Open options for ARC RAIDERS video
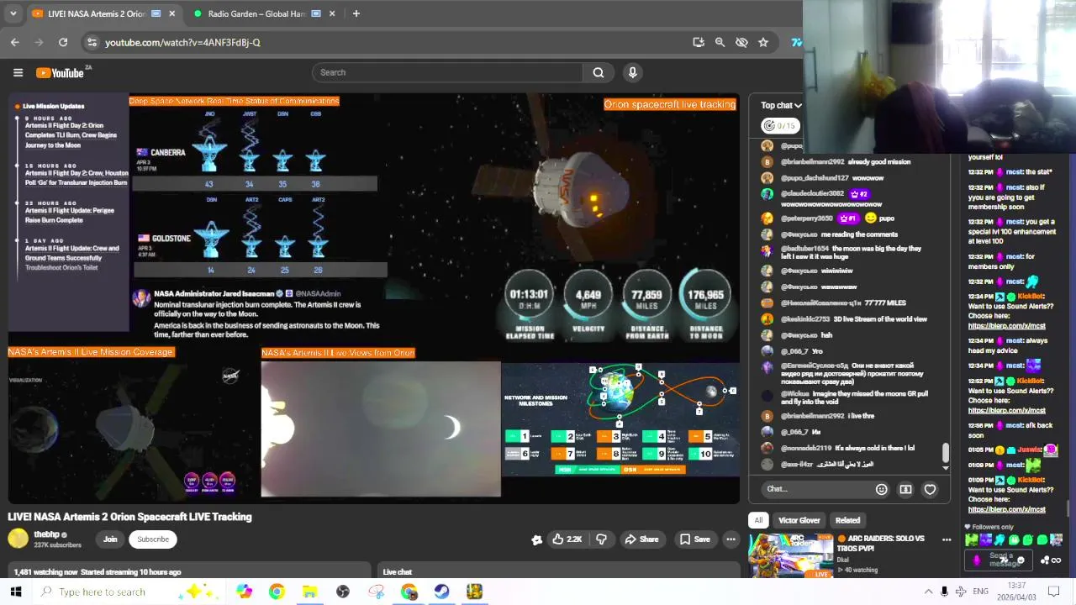 [947, 540]
